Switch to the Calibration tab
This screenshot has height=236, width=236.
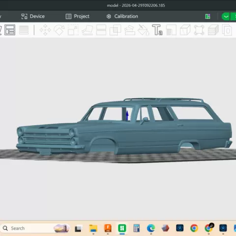click(x=122, y=16)
